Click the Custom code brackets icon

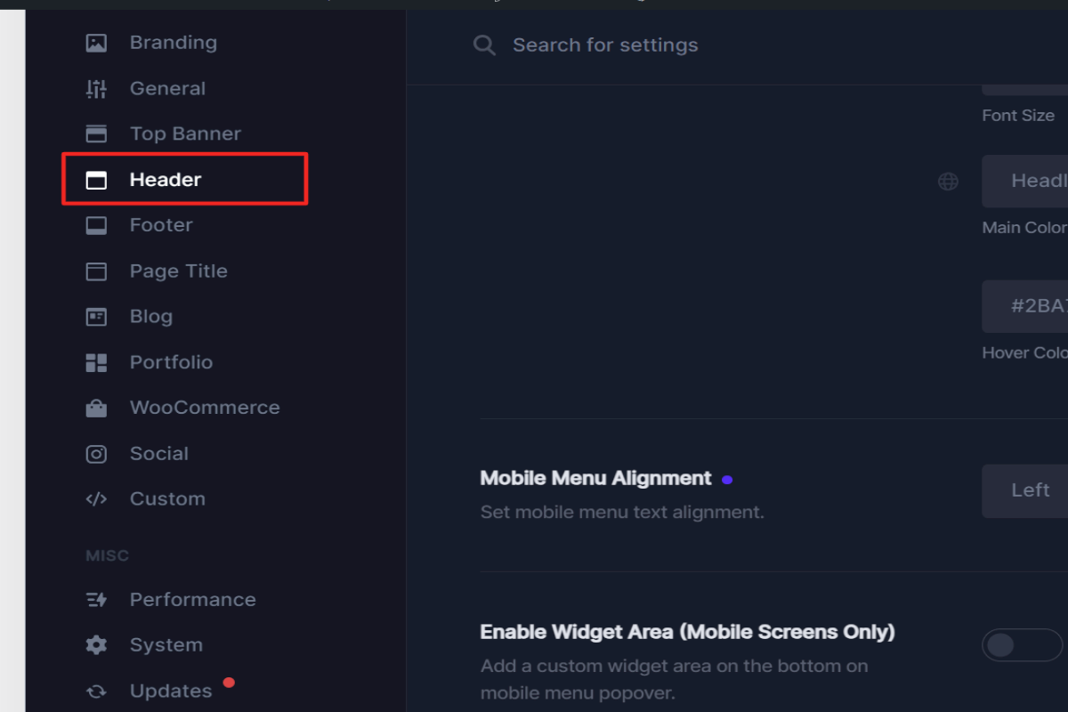pos(96,499)
